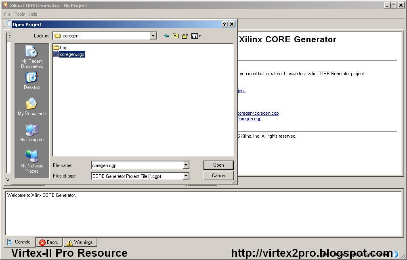The height and width of the screenshot is (260, 407).
Task: Switch to the Warnings tab
Action: pyautogui.click(x=80, y=242)
